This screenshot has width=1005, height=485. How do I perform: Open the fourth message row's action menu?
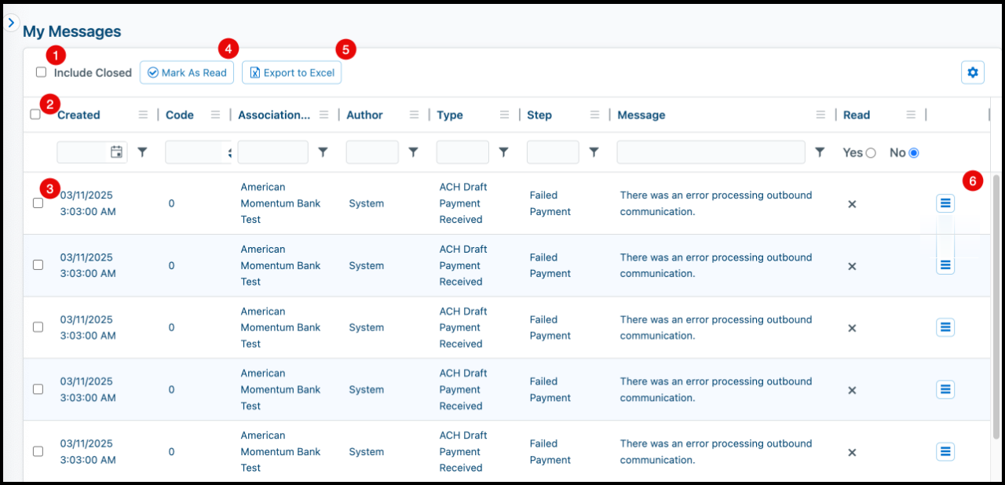tap(945, 389)
